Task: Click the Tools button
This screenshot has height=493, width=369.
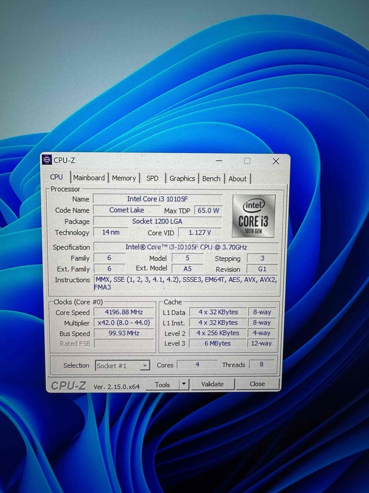Action: [x=162, y=385]
